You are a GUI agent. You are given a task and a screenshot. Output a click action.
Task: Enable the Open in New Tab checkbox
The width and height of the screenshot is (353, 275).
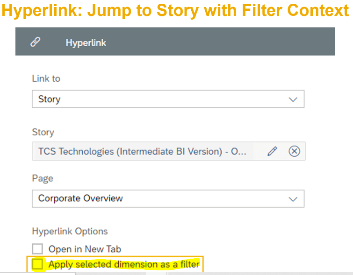click(x=37, y=249)
